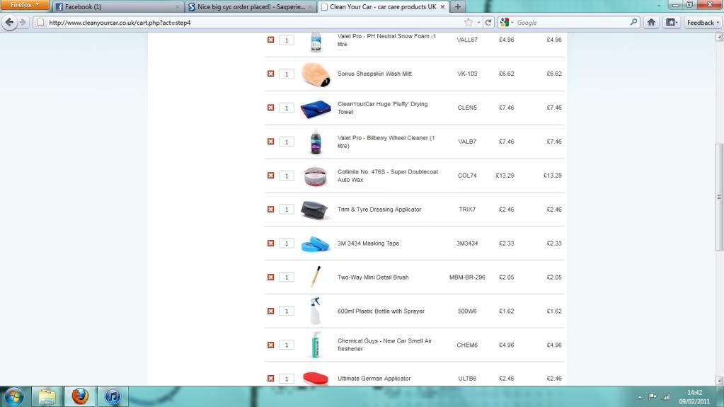
Task: Open Firefox home page
Action: 651,22
